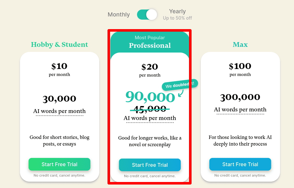
Task: Select the Max plan heading
Action: click(240, 45)
